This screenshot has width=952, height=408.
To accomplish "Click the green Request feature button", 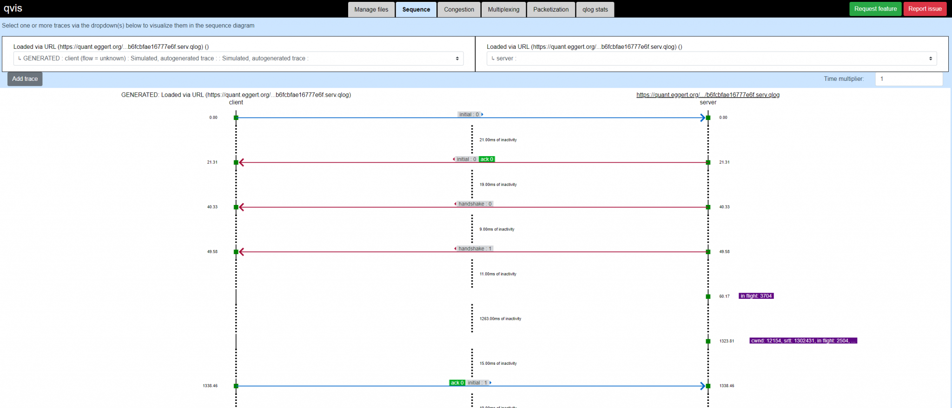I will 875,9.
